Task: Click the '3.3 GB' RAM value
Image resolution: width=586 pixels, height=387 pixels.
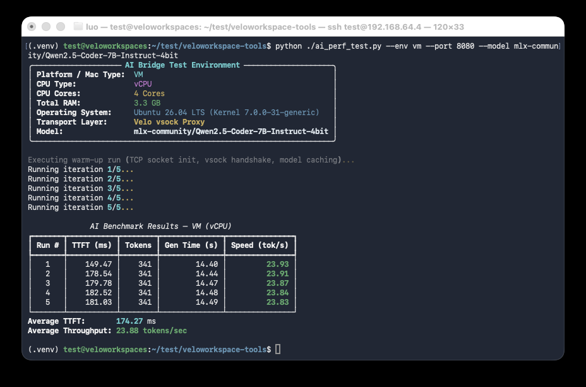Action: coord(147,103)
